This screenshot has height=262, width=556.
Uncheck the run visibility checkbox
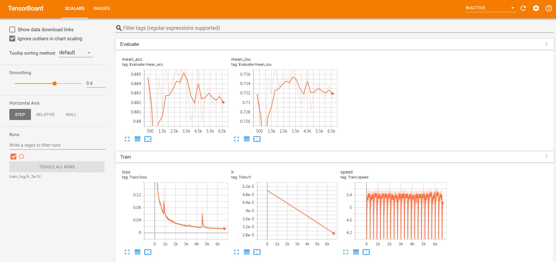point(13,157)
